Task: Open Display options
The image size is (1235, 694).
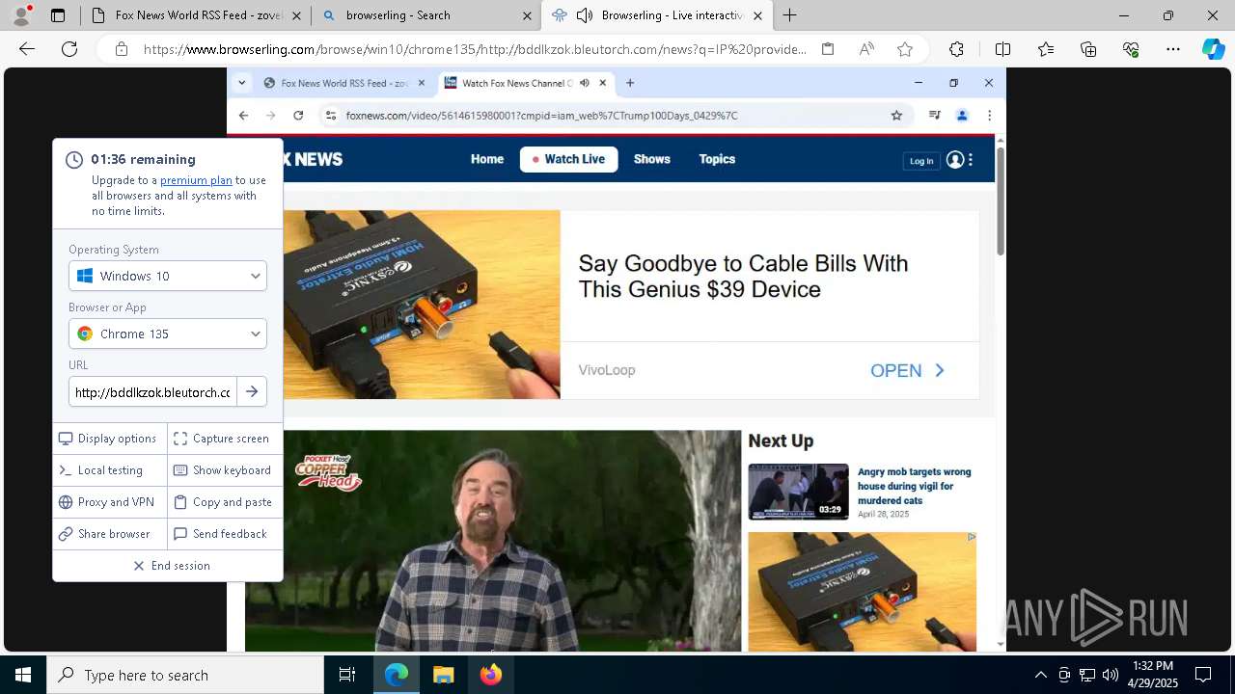Action: (x=110, y=439)
